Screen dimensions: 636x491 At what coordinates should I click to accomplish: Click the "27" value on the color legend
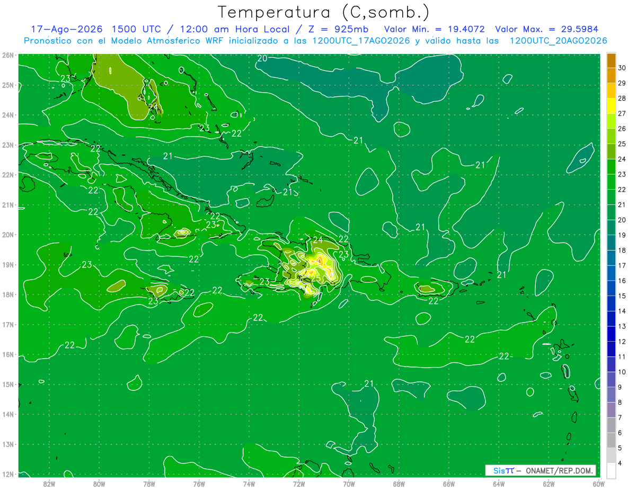[x=622, y=113]
